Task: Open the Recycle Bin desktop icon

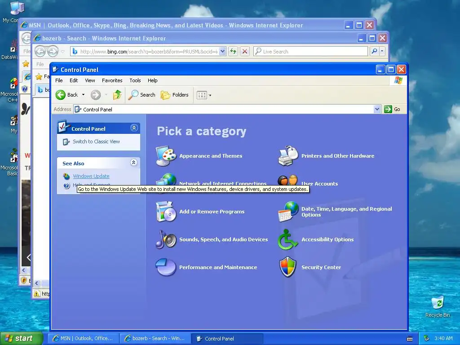Action: pos(438,302)
